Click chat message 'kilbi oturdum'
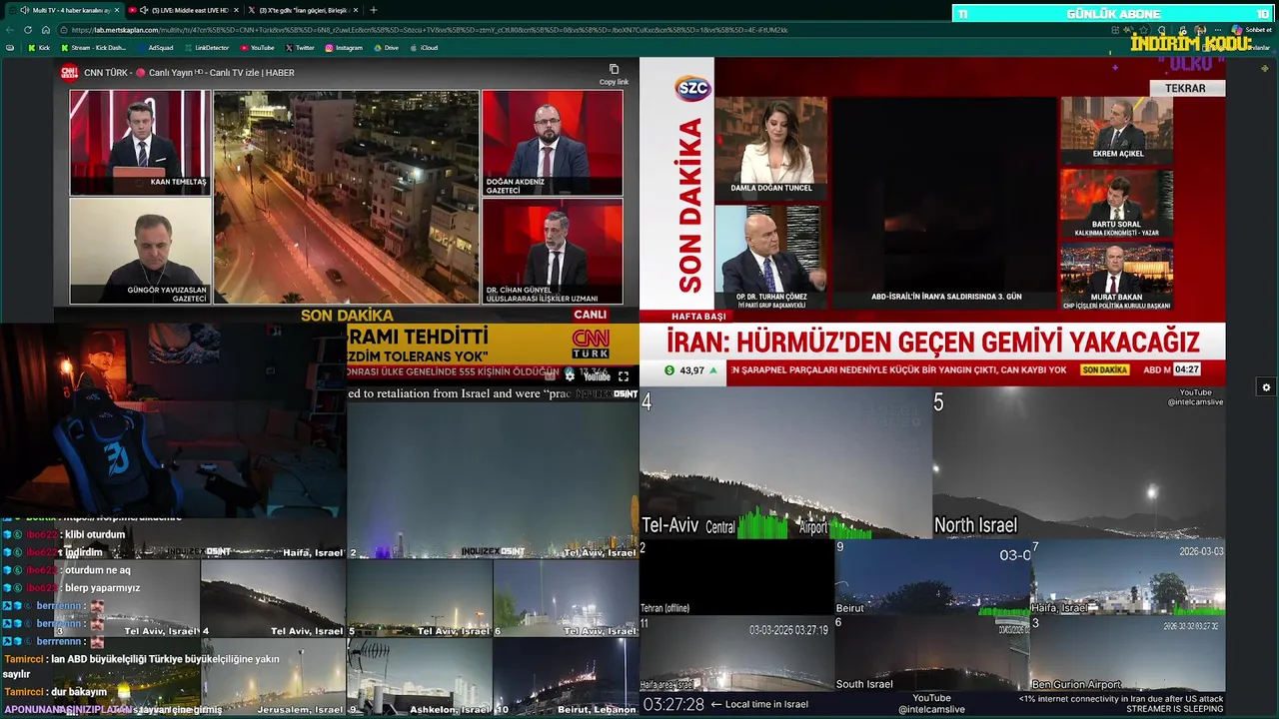Viewport: 1279px width, 719px height. 97,534
